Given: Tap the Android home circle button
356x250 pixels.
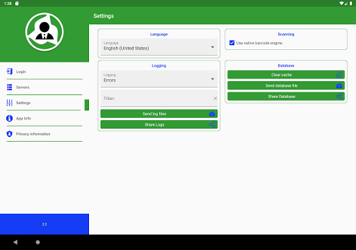Looking at the screenshot, I should pyautogui.click(x=38, y=242).
